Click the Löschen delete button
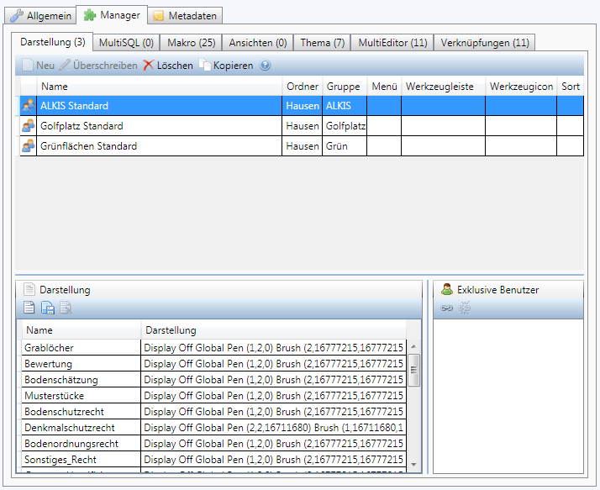Image resolution: width=600 pixels, height=490 pixels. [x=168, y=66]
